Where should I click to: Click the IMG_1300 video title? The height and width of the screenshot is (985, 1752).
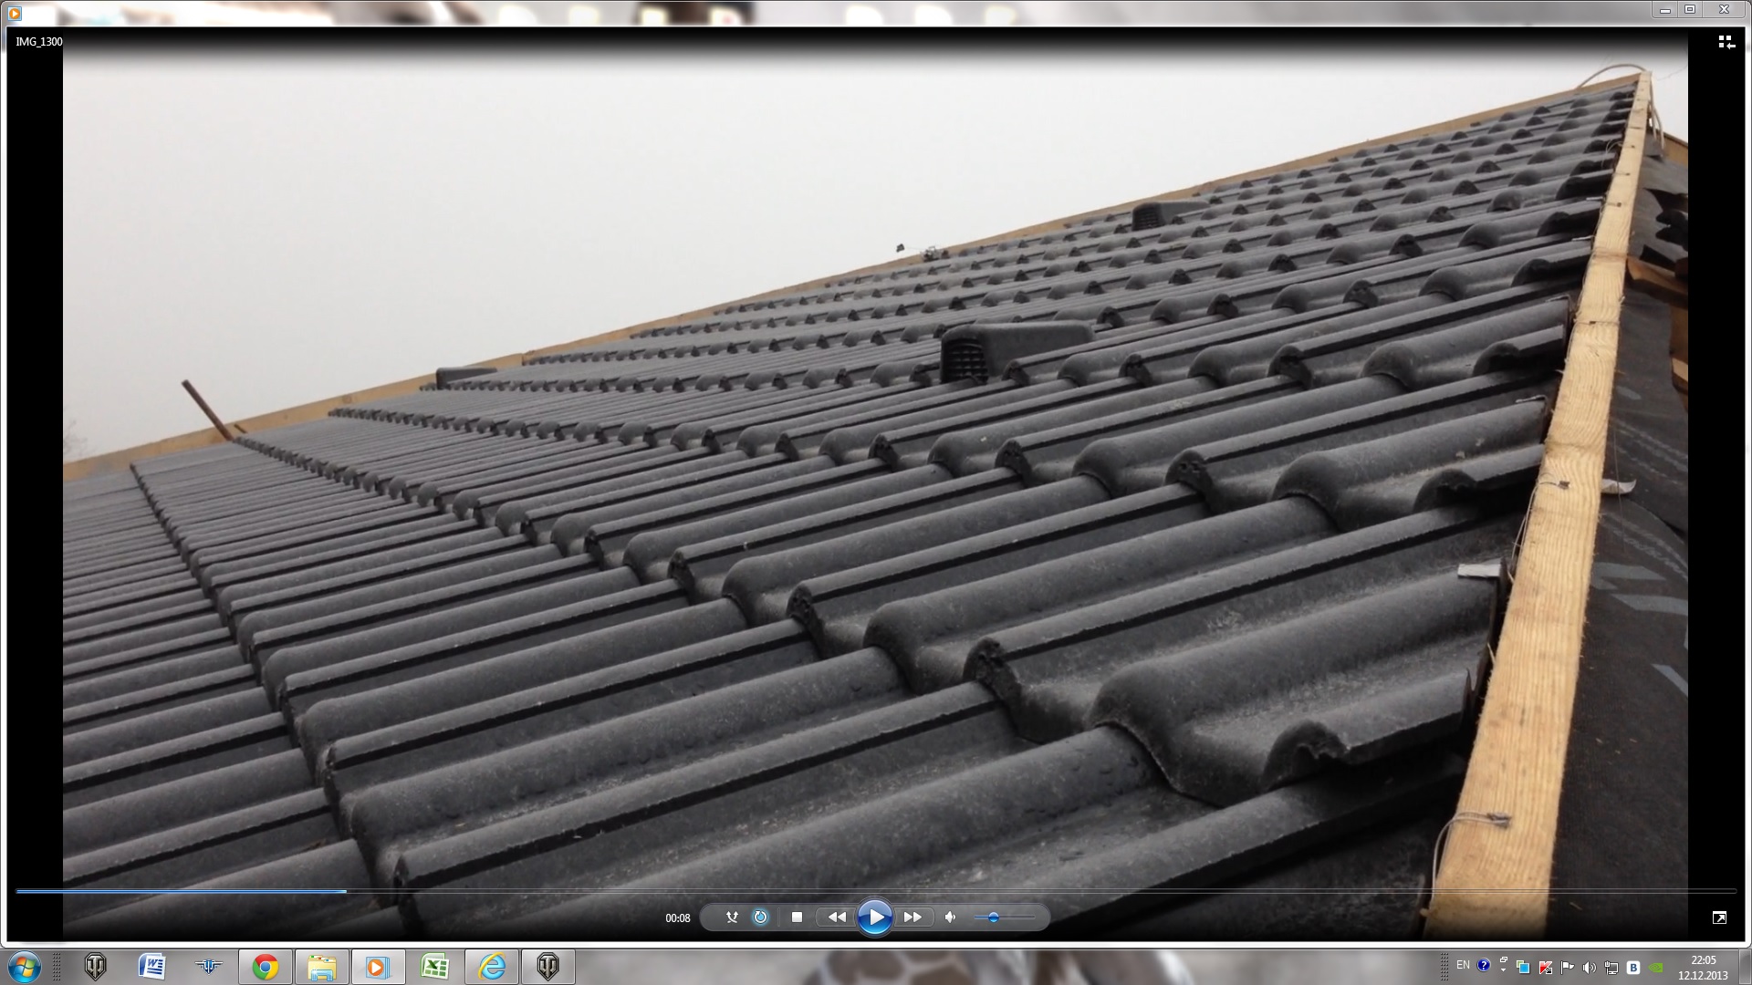click(39, 42)
